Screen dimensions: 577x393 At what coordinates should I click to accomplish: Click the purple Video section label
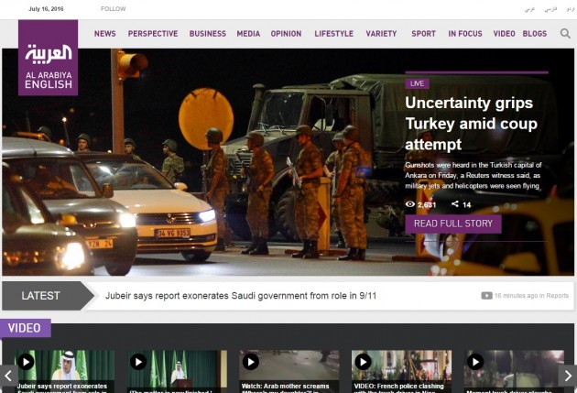point(25,328)
